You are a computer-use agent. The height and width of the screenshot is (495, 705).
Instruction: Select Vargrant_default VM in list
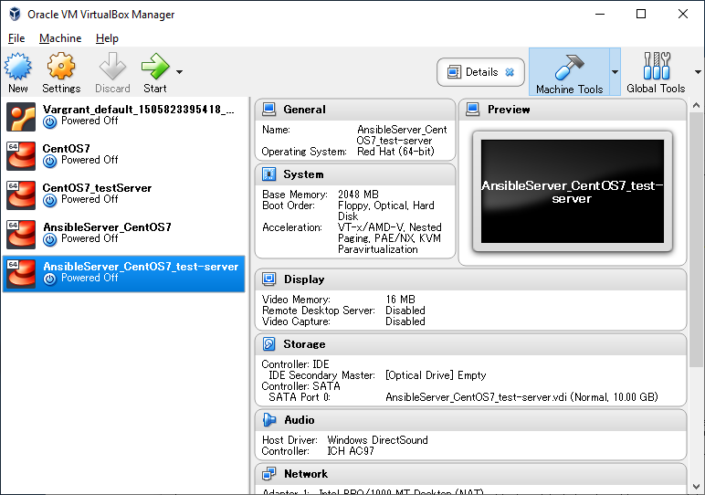click(123, 117)
